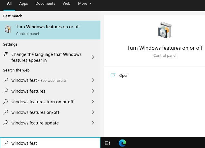Click Open in the preview pane

124,76
